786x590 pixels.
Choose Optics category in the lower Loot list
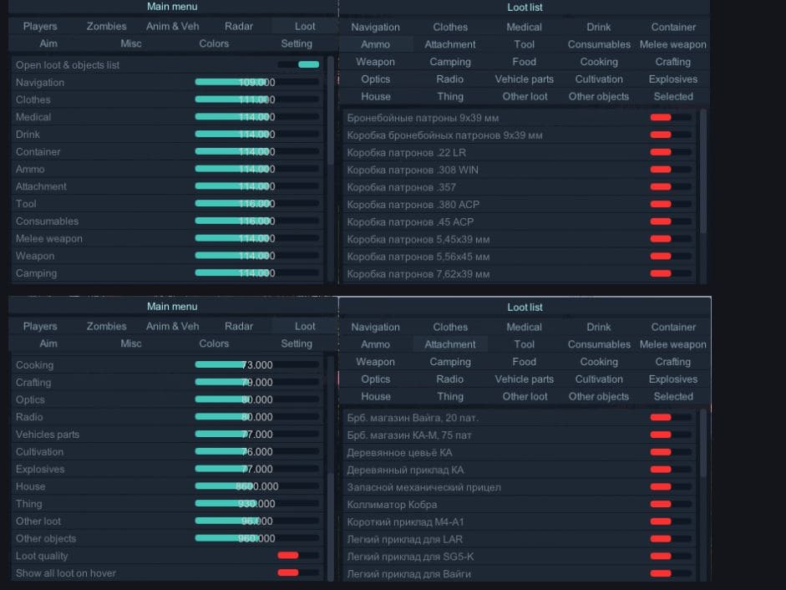point(376,379)
